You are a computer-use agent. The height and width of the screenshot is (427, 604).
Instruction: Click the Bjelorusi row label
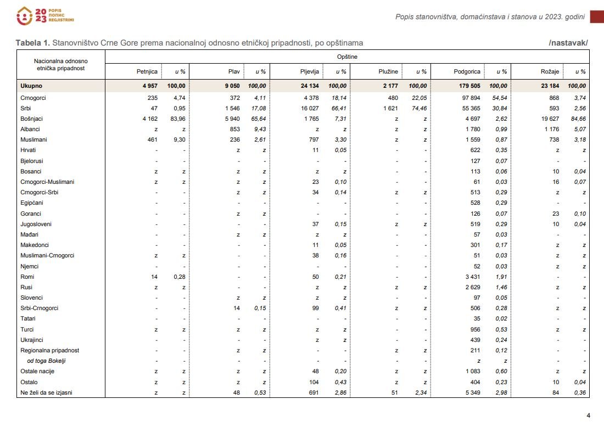[32, 161]
